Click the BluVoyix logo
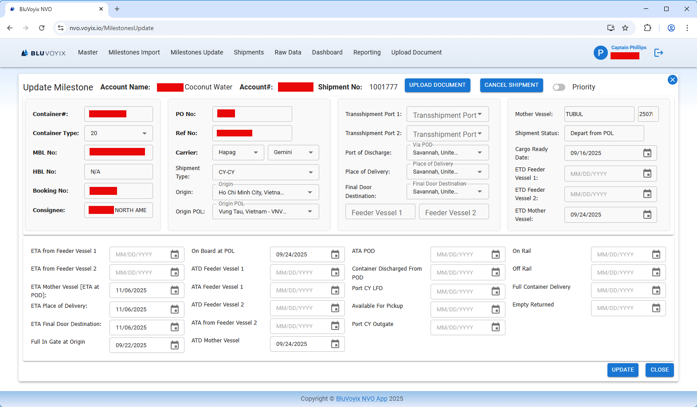Image resolution: width=697 pixels, height=407 pixels. pyautogui.click(x=43, y=53)
